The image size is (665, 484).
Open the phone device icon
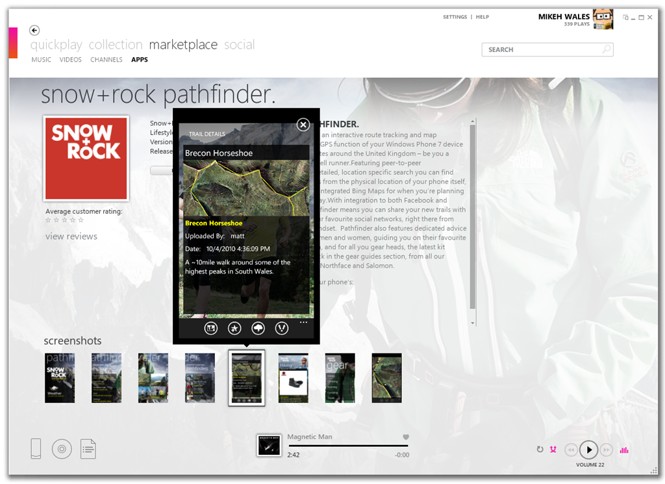pyautogui.click(x=36, y=449)
